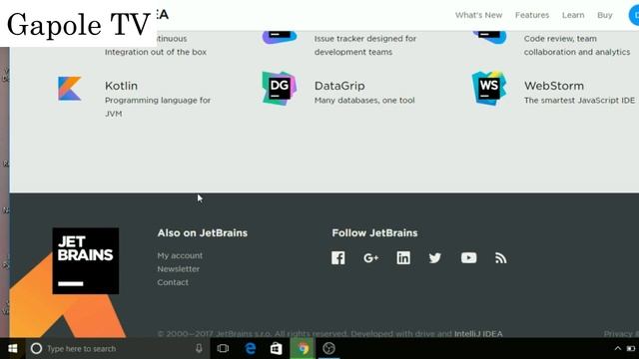Viewport: 639px width, 359px height.
Task: Open the Windows Start menu
Action: pos(13,348)
